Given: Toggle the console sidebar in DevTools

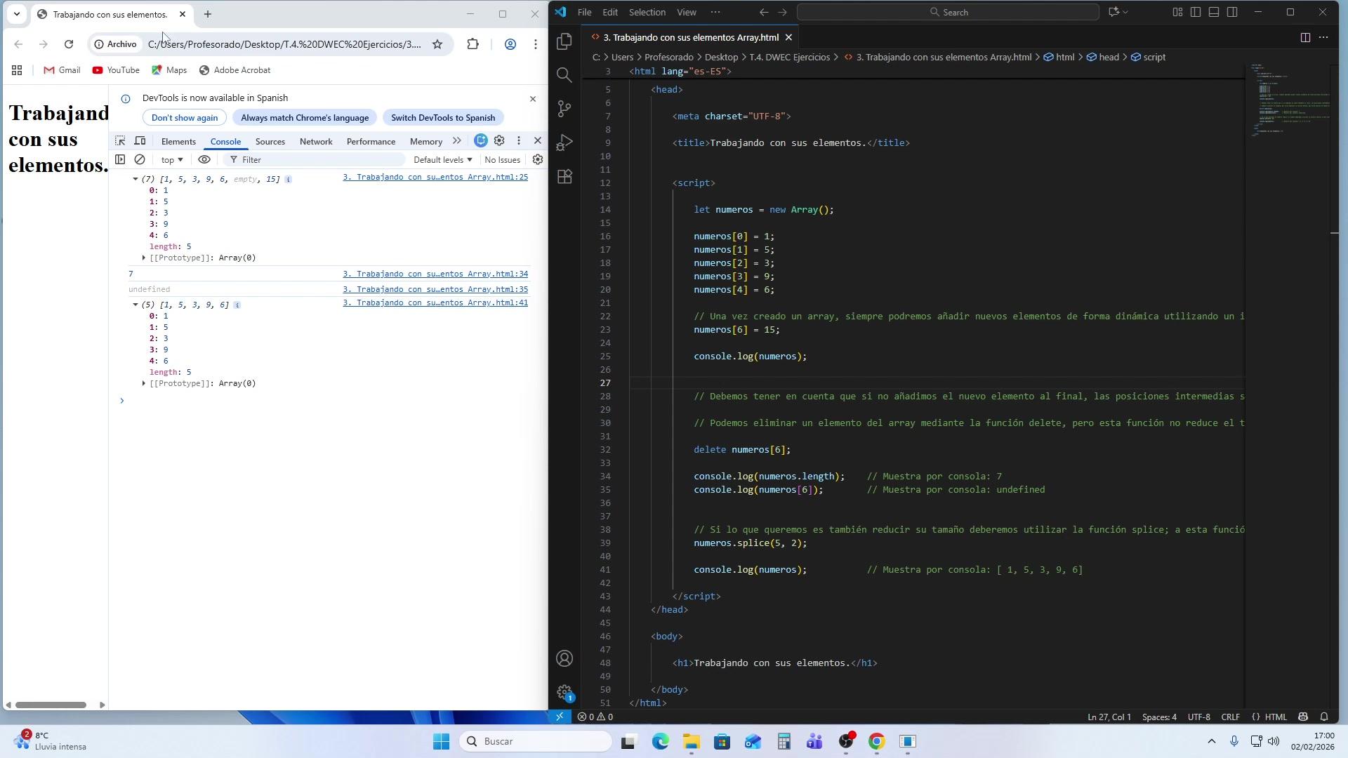Looking at the screenshot, I should click(120, 160).
